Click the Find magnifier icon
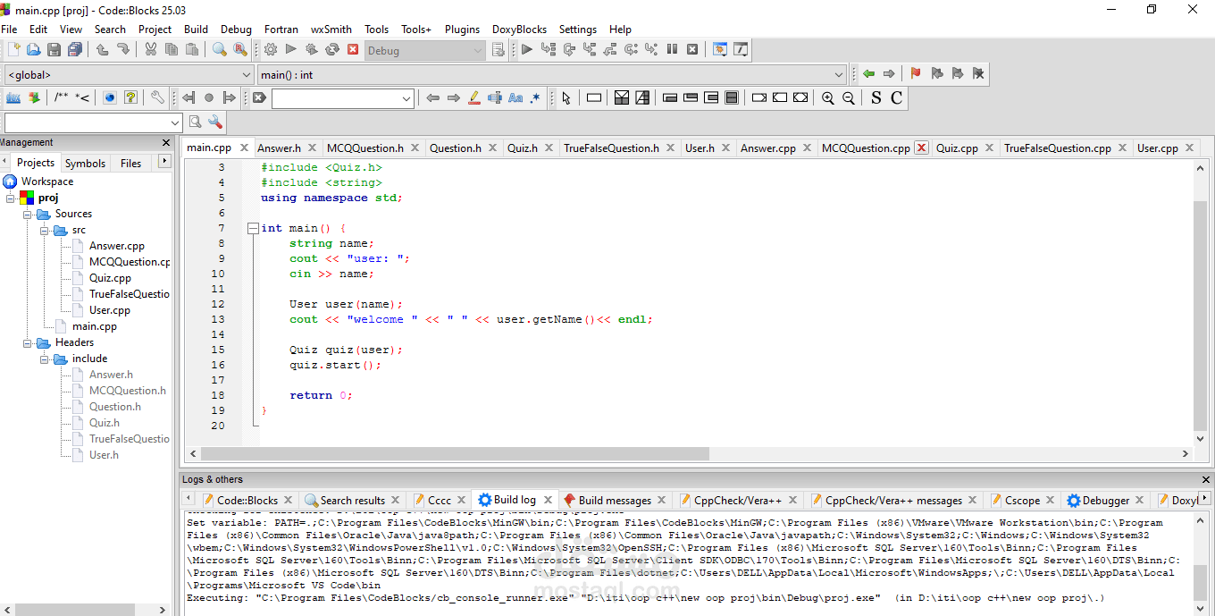The image size is (1215, 616). pos(219,50)
